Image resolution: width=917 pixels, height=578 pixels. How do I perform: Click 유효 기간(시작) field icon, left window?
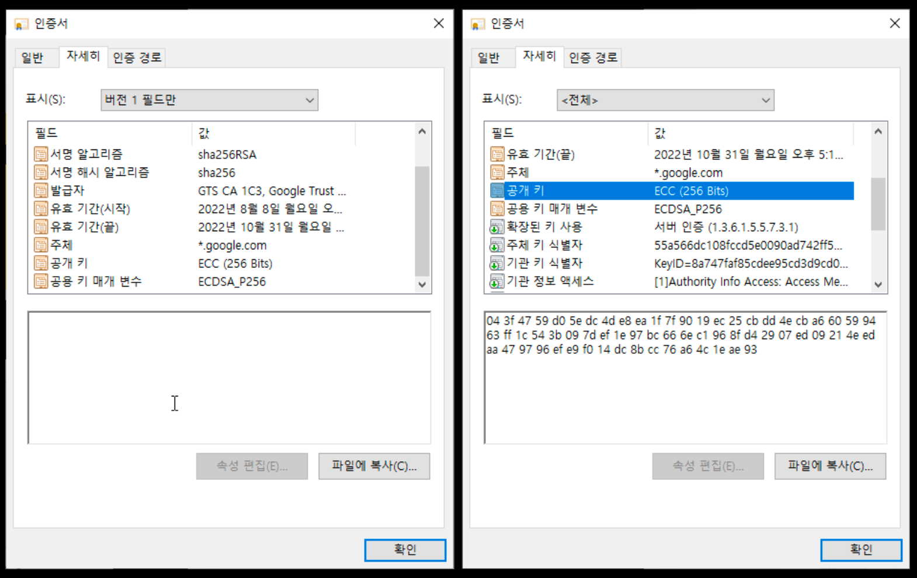[41, 208]
